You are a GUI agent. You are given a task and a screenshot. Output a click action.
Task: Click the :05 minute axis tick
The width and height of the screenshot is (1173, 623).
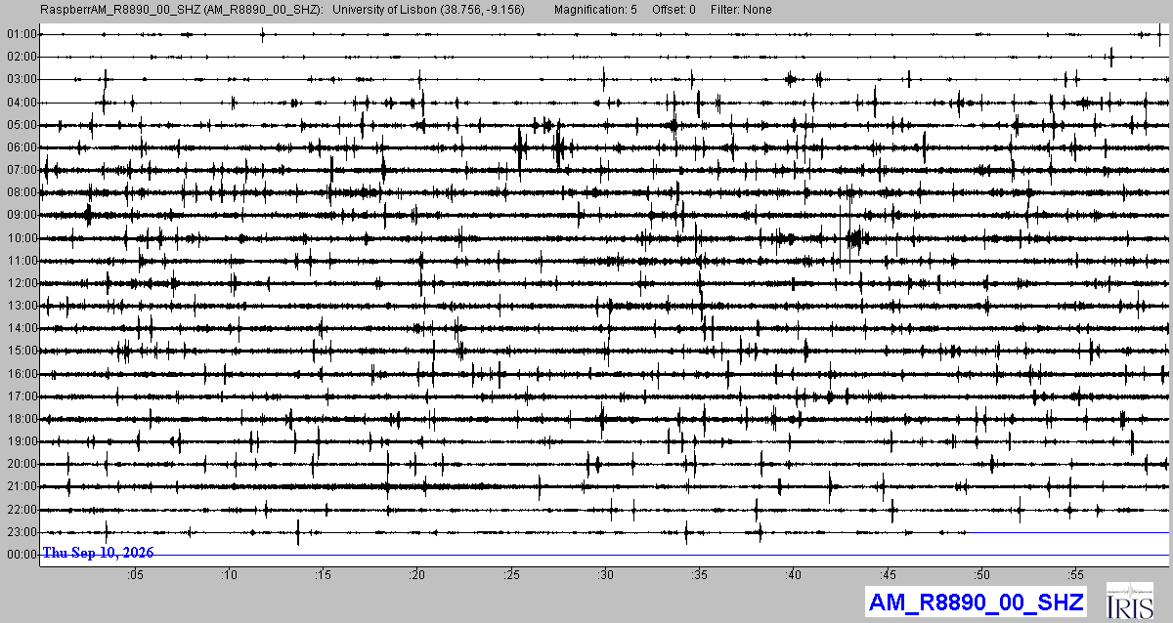click(x=135, y=574)
